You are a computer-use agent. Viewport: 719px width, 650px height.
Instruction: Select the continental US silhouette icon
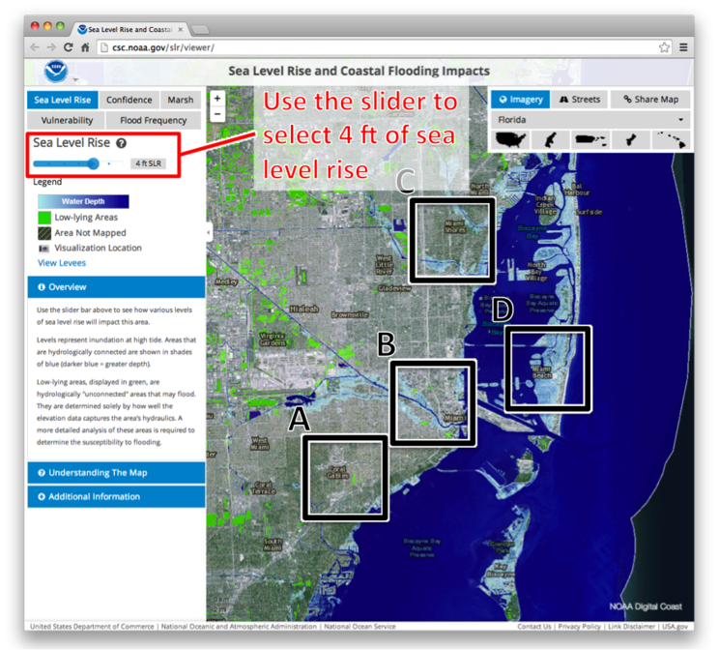511,140
